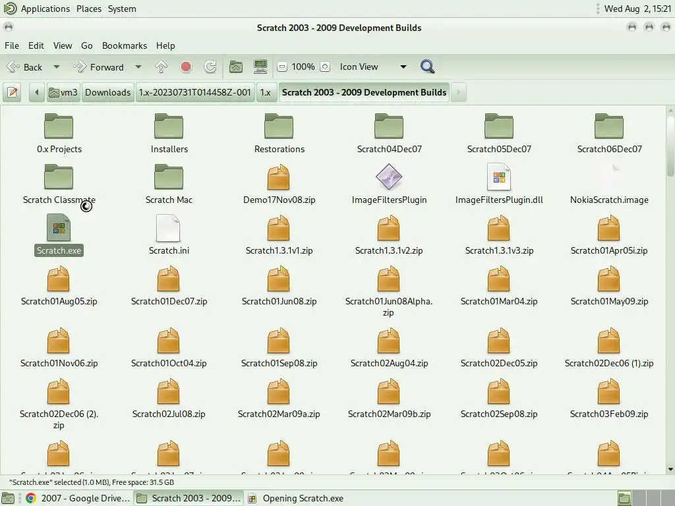
Task: Select the ImageFiltersPlugin.dll file
Action: tap(499, 184)
